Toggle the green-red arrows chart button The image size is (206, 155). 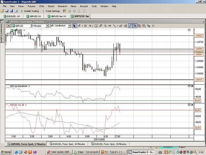(x=135, y=26)
